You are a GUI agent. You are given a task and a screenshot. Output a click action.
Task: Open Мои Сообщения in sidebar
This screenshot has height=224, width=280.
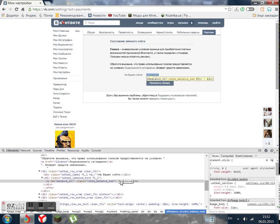pyautogui.click(x=62, y=54)
